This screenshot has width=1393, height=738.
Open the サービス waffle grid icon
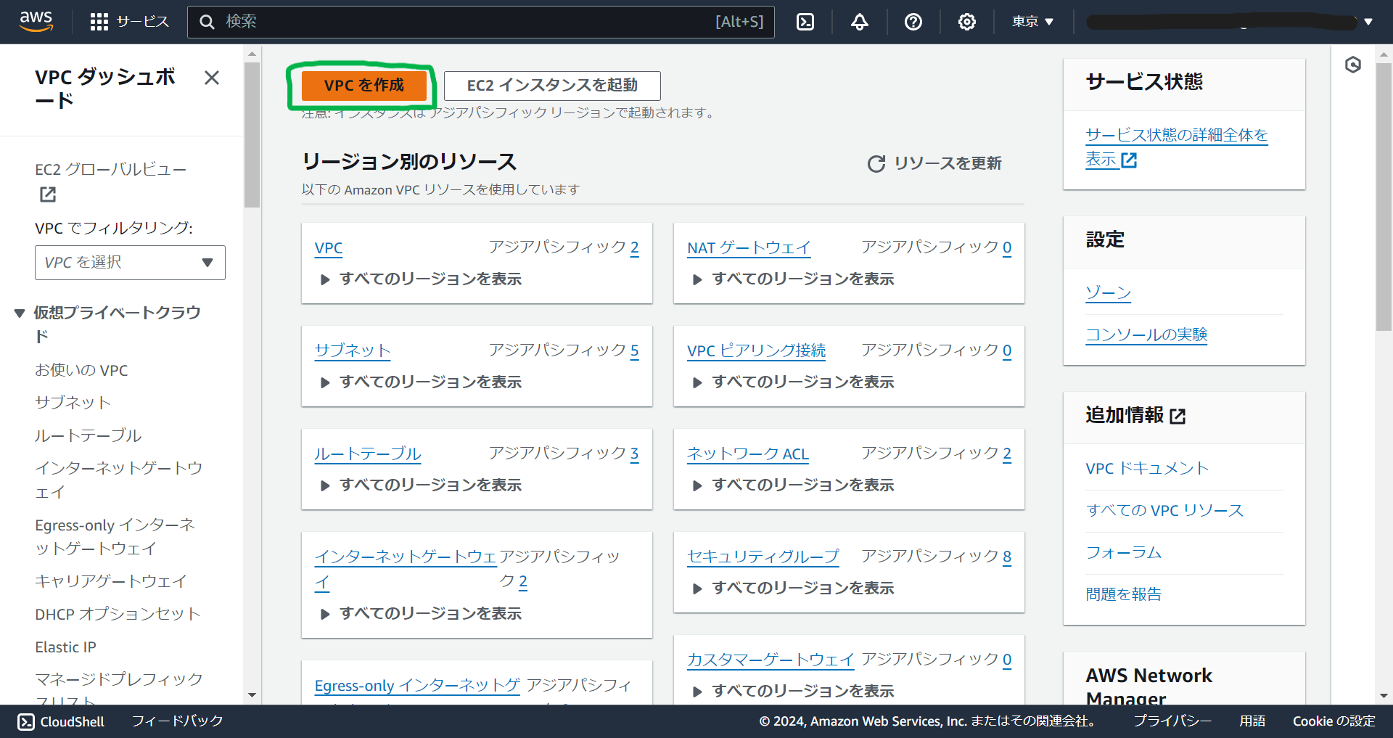click(x=99, y=21)
